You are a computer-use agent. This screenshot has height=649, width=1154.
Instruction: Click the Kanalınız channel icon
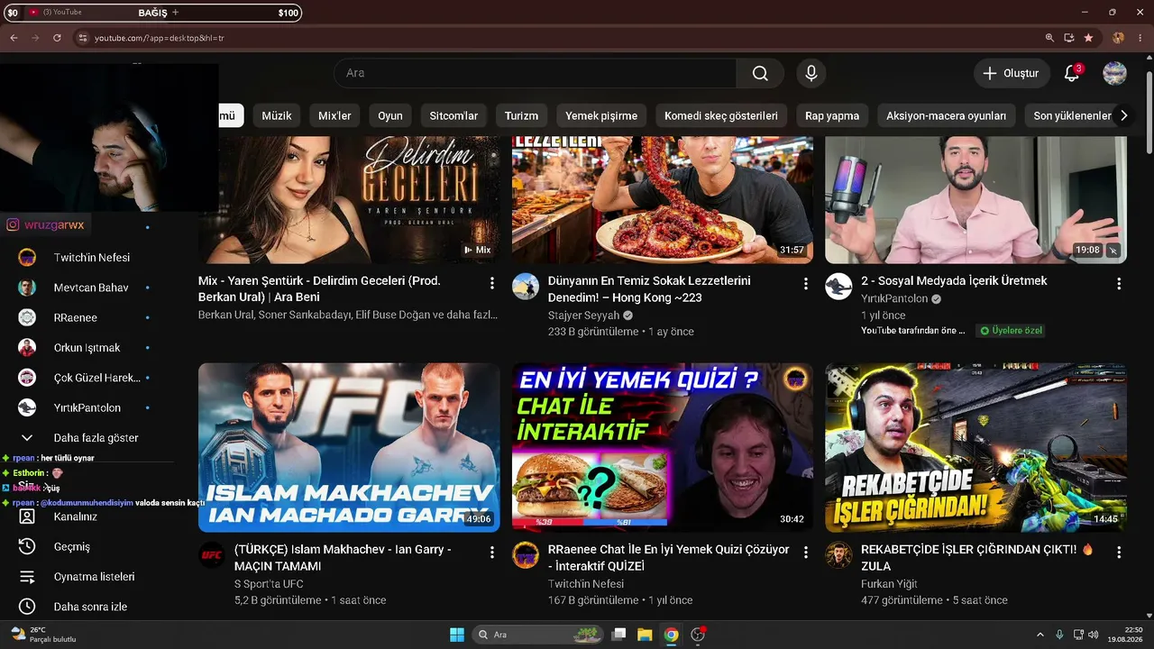point(27,516)
